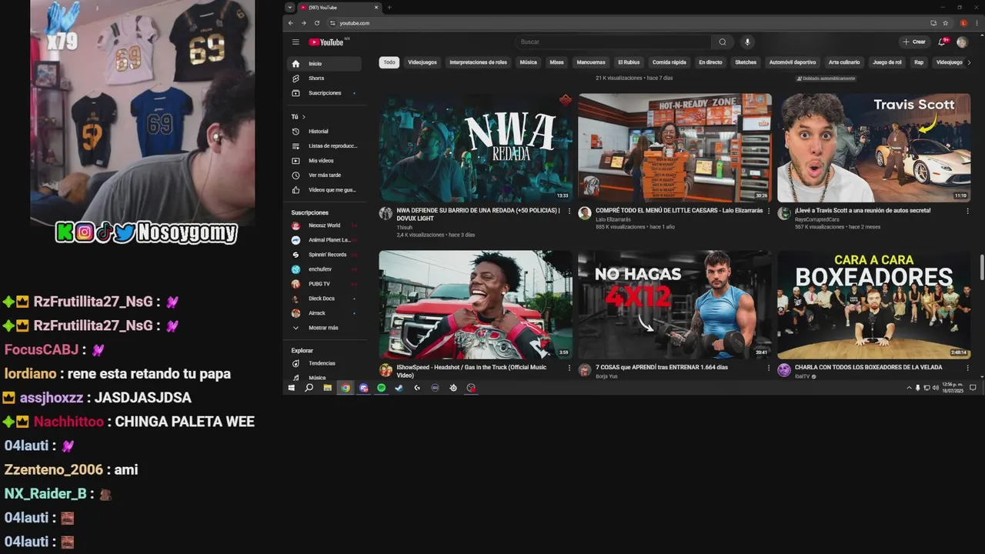This screenshot has width=985, height=554.
Task: Select the Rap filter chip
Action: coord(919,62)
